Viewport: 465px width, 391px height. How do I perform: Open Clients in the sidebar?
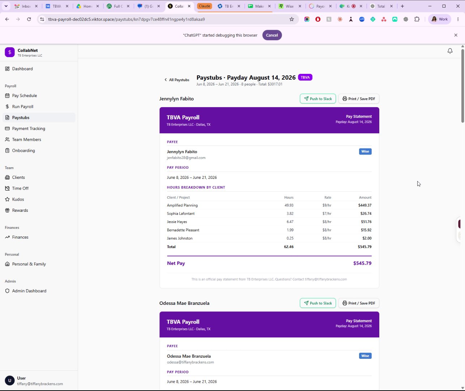(39, 177)
